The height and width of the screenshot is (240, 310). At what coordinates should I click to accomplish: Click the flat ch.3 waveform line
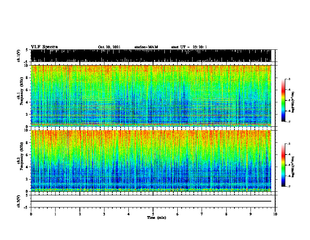click(151, 201)
